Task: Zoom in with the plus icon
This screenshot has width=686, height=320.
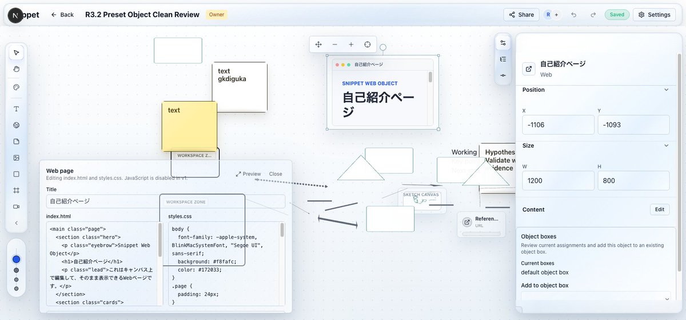Action: (x=351, y=44)
